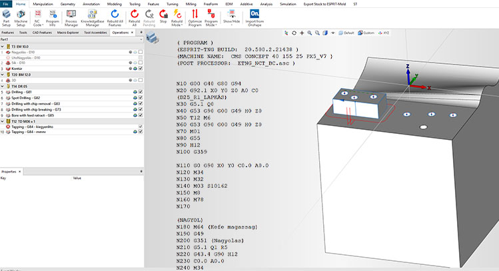Open the File menu
This screenshot has width=499, height=271.
click(6, 4)
